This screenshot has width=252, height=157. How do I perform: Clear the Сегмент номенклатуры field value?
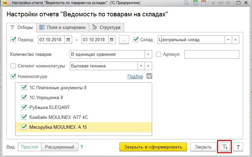148,66
